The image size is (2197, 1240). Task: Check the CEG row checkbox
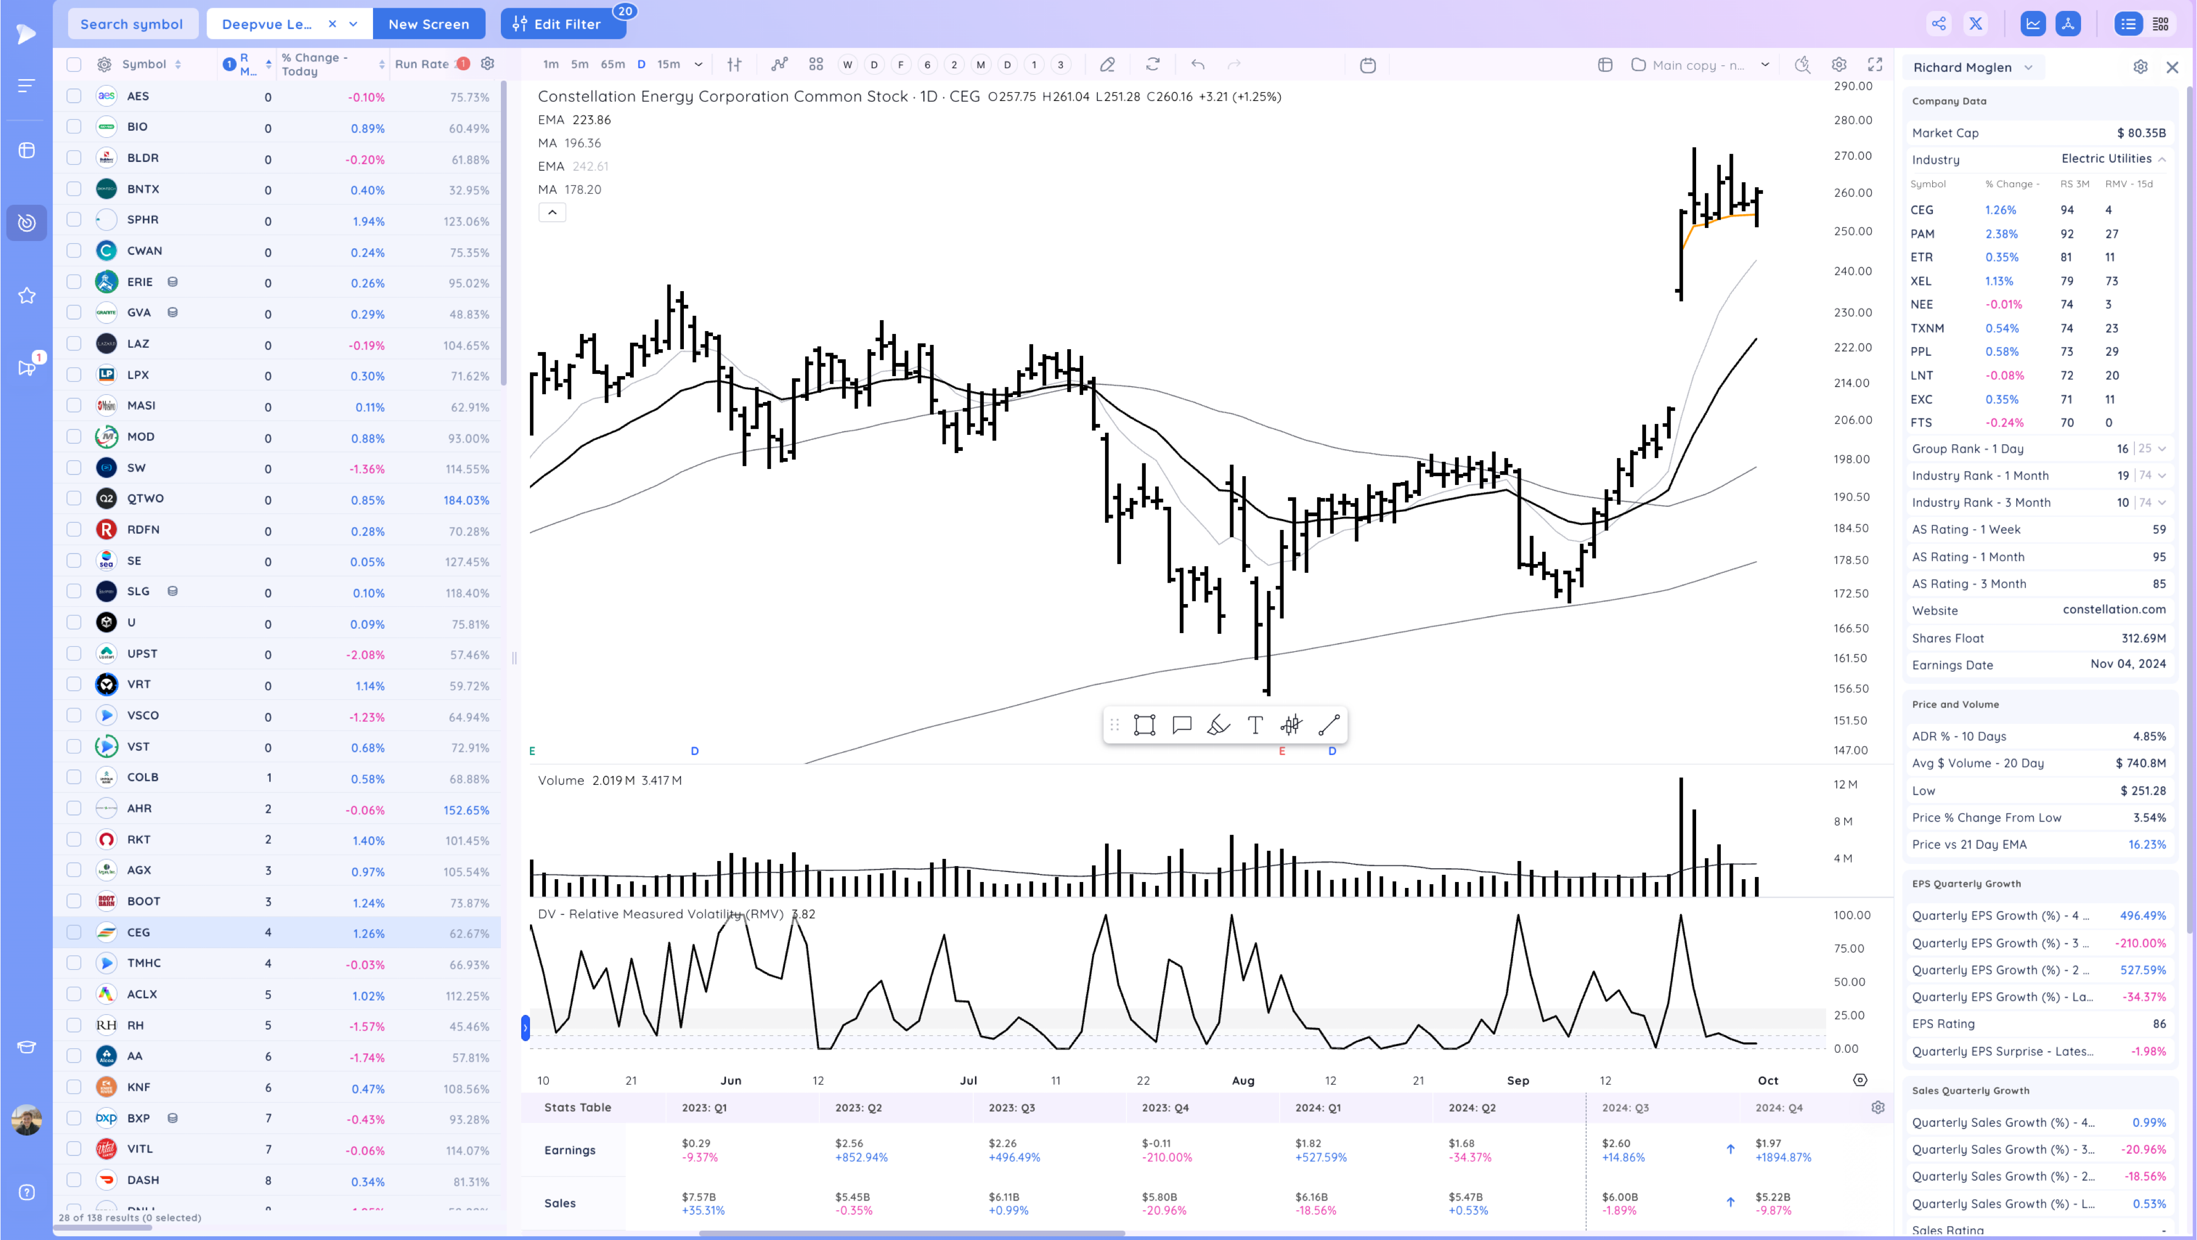[74, 932]
